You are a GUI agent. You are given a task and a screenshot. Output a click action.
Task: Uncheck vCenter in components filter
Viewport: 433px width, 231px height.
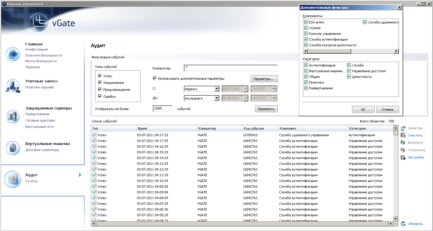(x=306, y=28)
